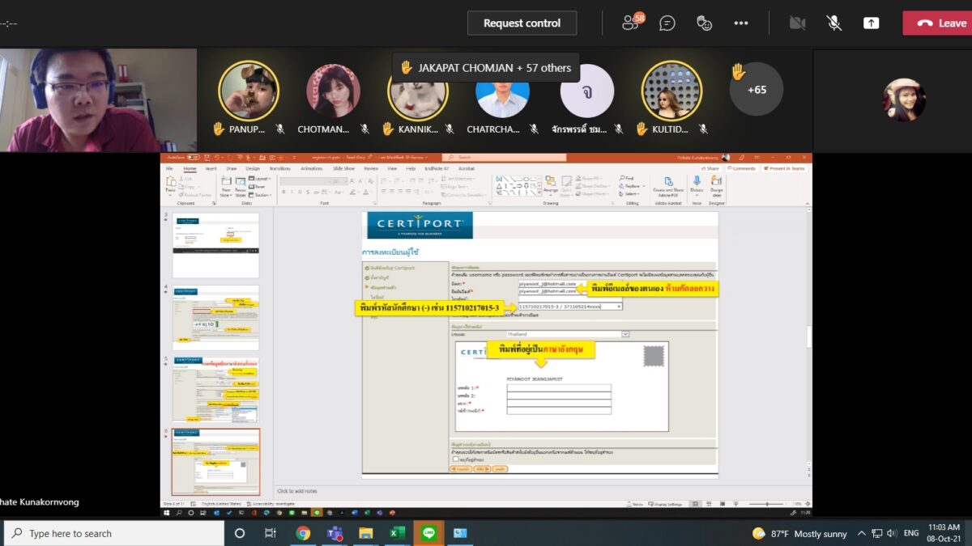Open the meeting chat panel
Screen dimensions: 972x546
click(x=667, y=23)
